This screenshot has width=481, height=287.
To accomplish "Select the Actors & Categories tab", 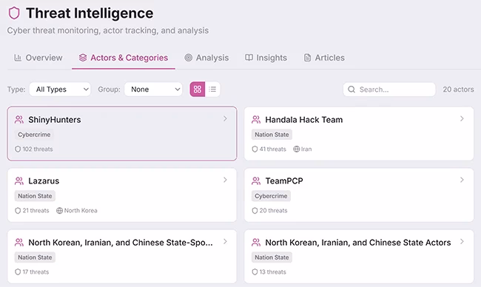I will pos(124,58).
